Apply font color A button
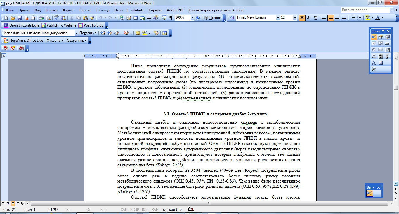 coord(378,18)
